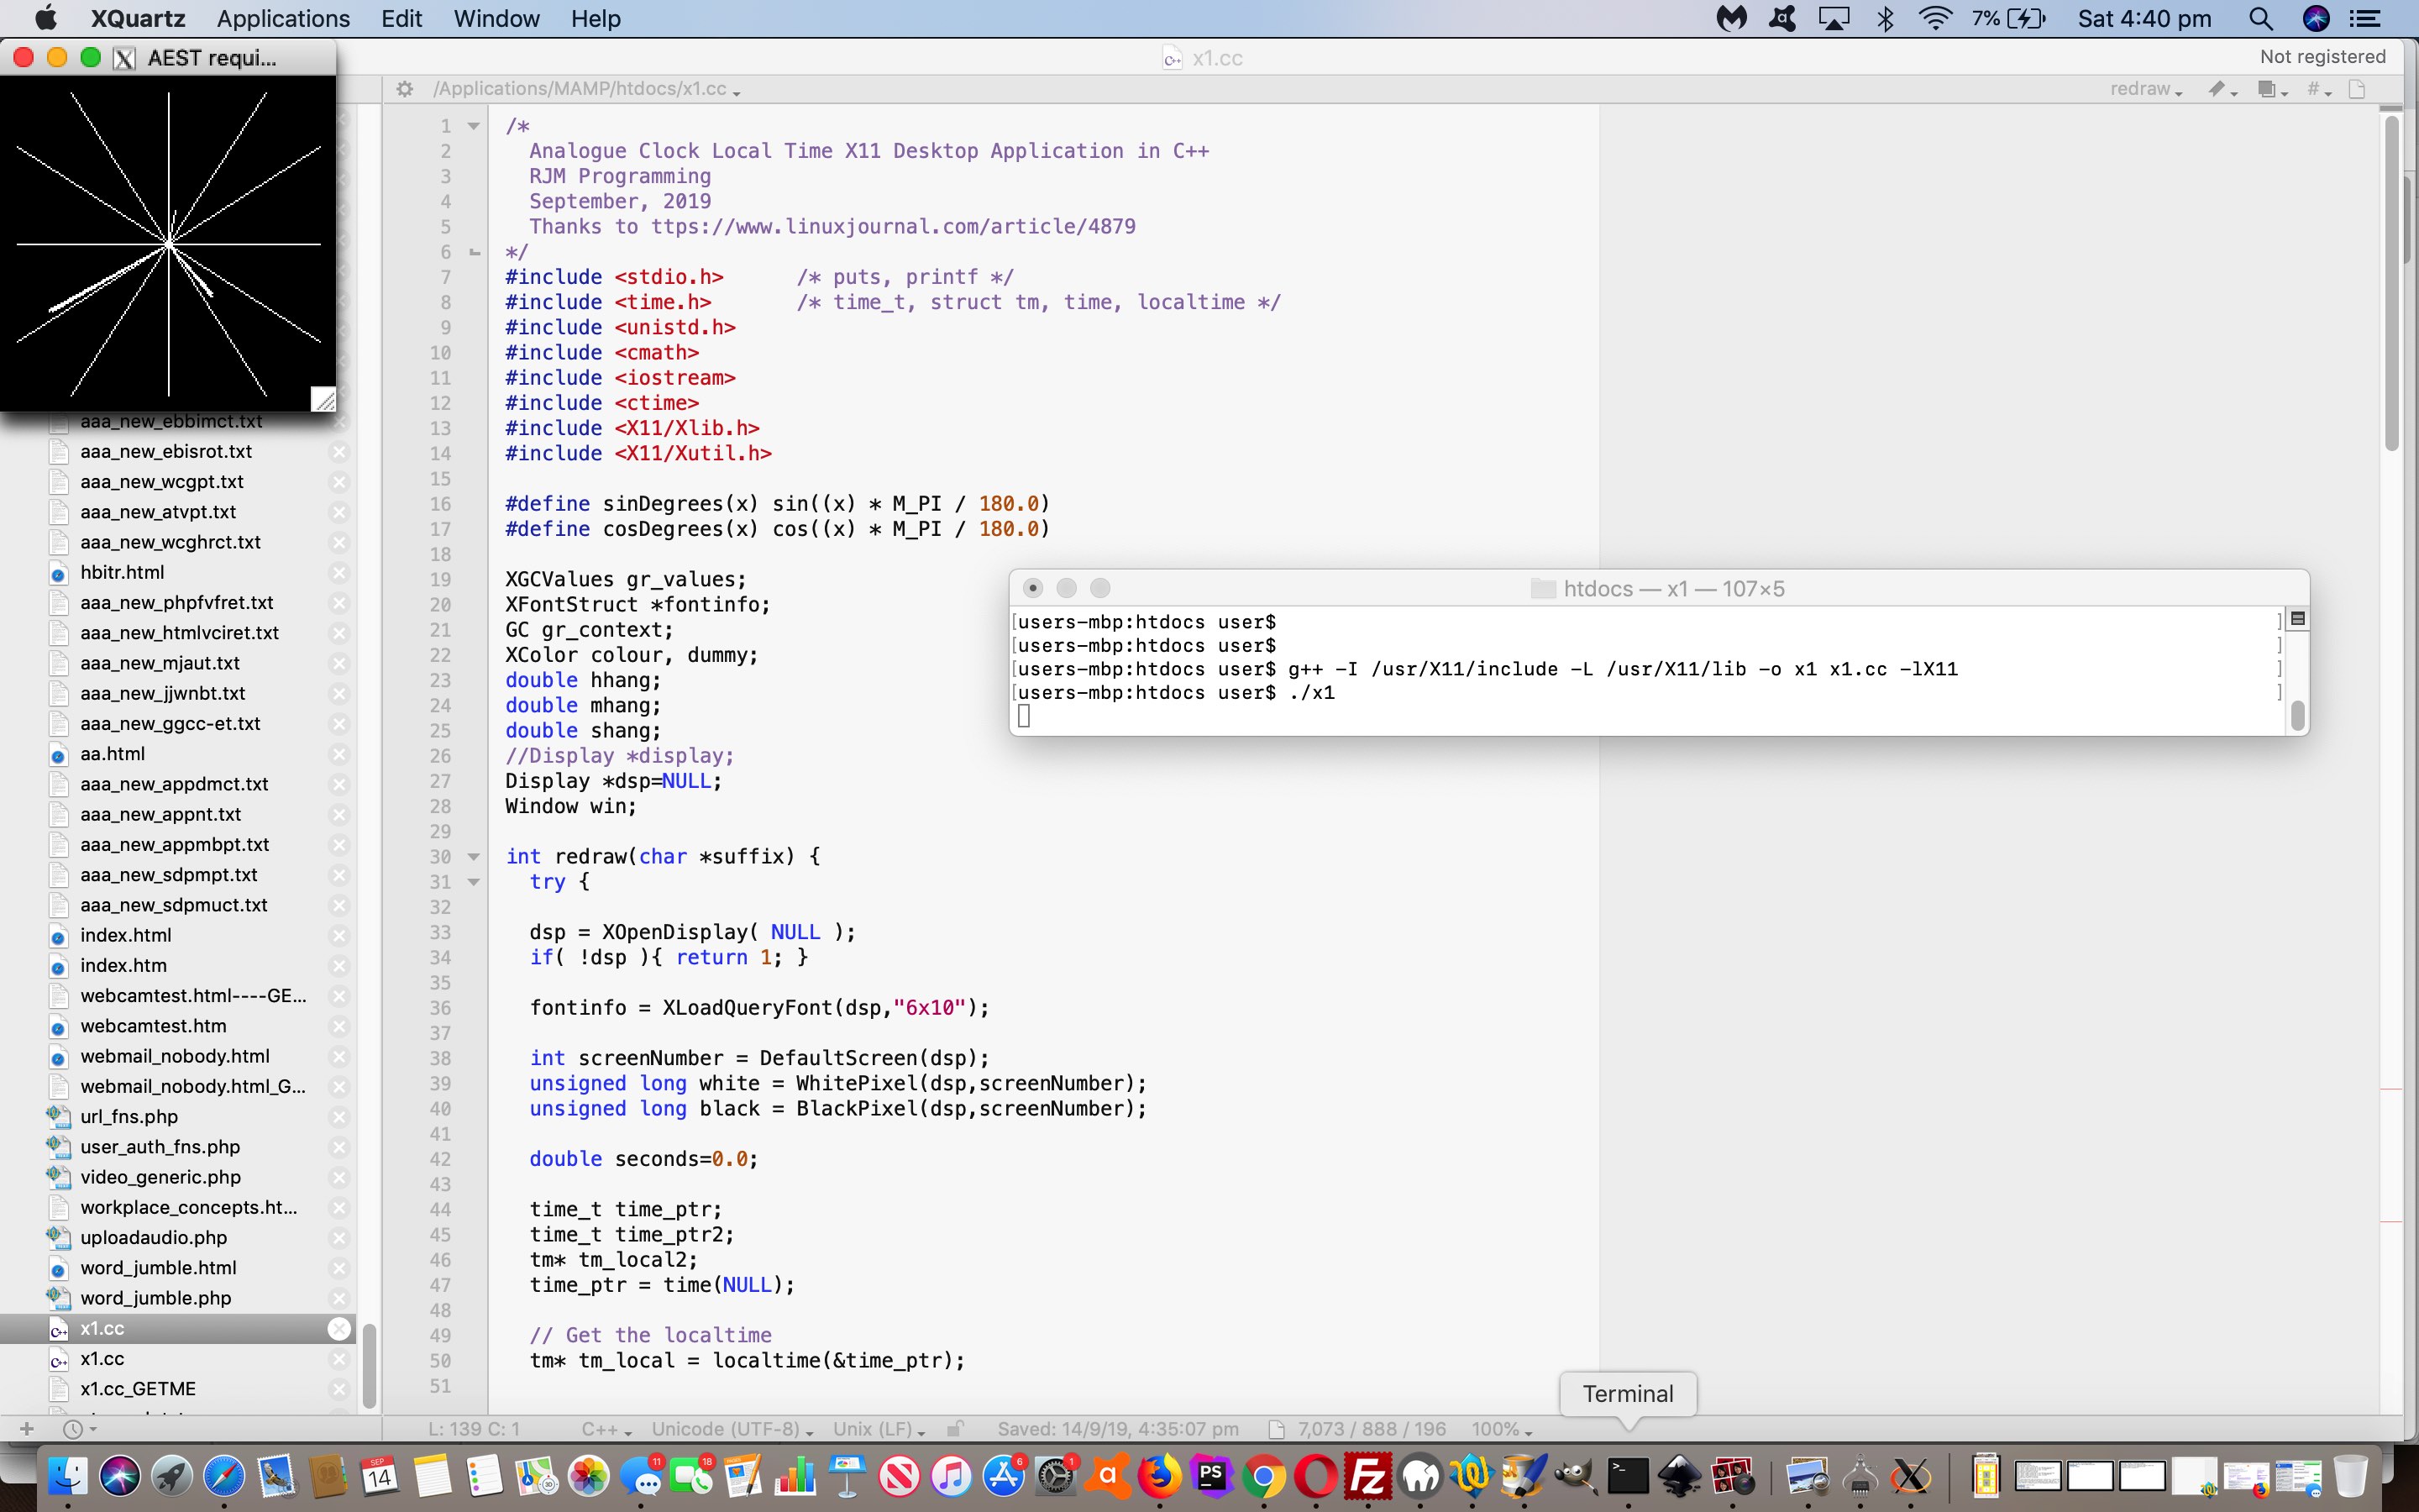Screen dimensions: 2419x1512
Task: Open the FileZilla dock icon
Action: (x=1367, y=1476)
